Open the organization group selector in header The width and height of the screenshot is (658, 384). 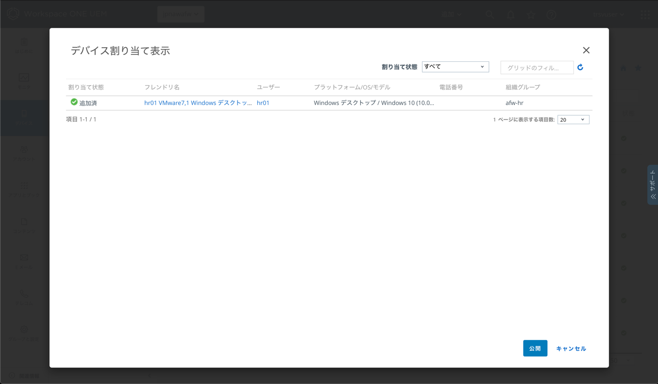click(x=181, y=14)
